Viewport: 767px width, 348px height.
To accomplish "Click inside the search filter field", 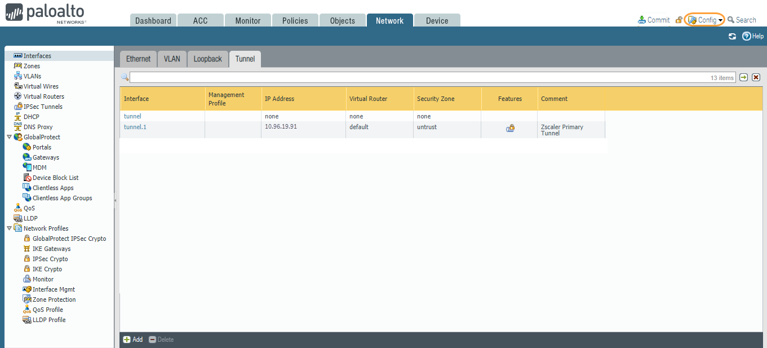I will tap(394, 77).
